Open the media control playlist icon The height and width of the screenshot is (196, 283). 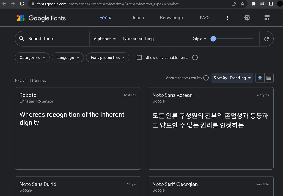coord(262,4)
